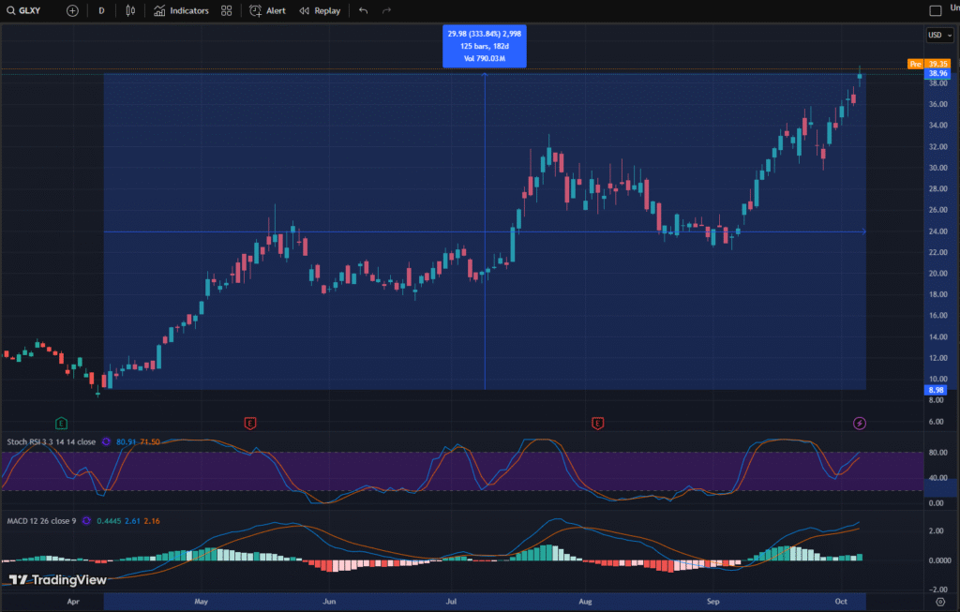Viewport: 960px width, 612px height.
Task: Click the red earnings marker in mid-May
Action: click(x=250, y=424)
